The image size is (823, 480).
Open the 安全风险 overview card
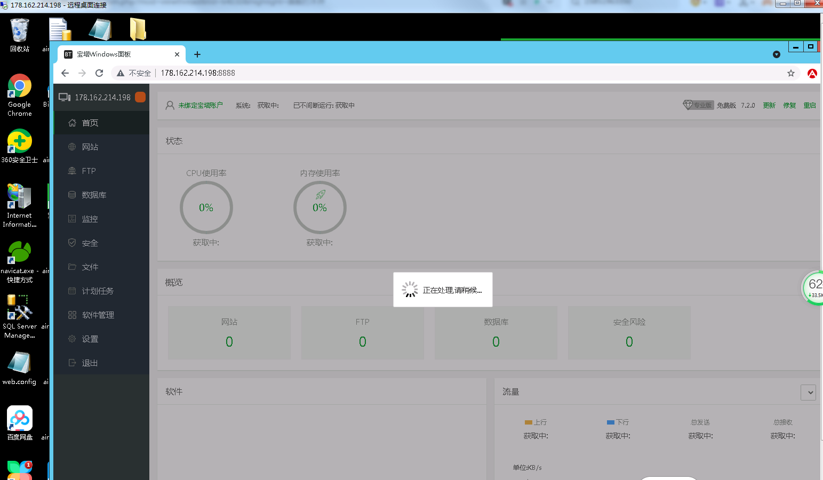click(629, 332)
